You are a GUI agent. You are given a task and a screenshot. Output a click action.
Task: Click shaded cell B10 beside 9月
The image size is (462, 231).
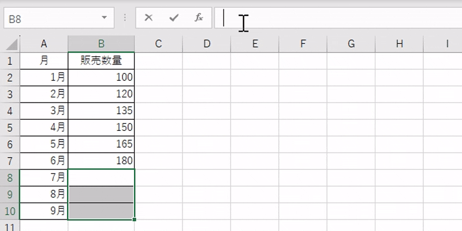[x=101, y=211]
